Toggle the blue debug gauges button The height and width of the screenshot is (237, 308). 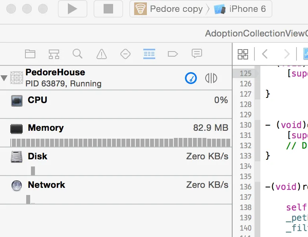coord(191,78)
